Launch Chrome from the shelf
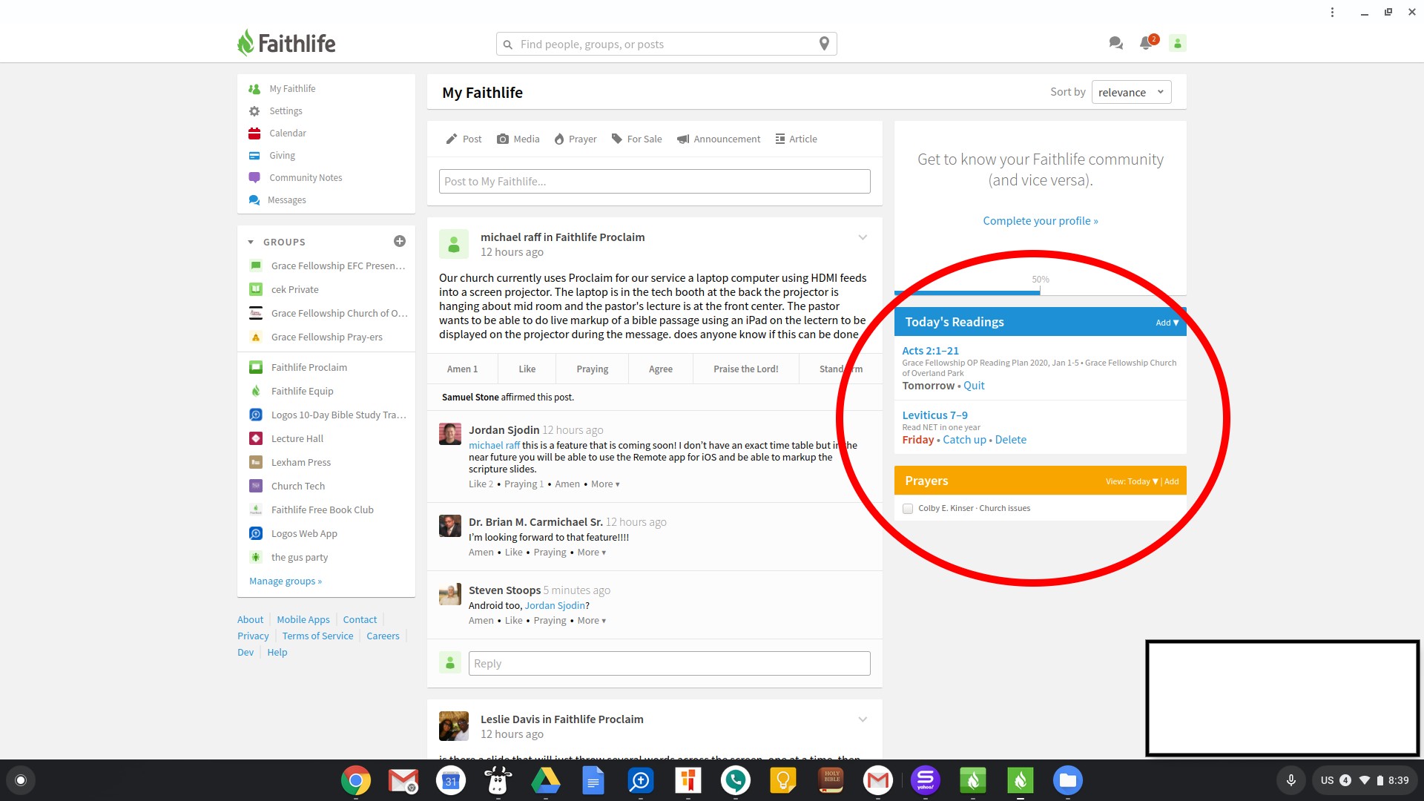Screen dimensions: 1424x801 356,780
